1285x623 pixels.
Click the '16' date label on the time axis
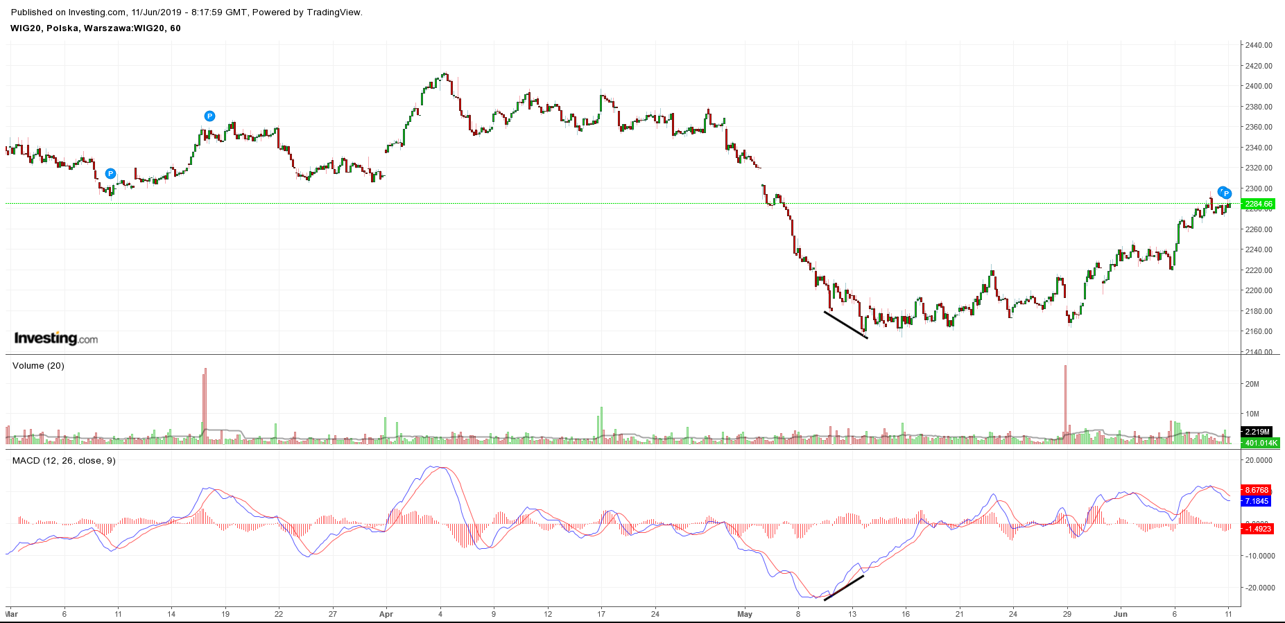(x=906, y=614)
